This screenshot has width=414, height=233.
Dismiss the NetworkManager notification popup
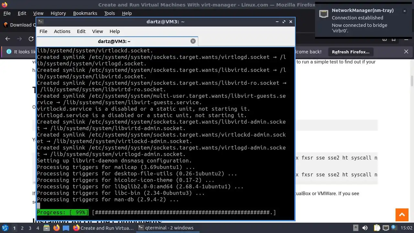point(404,11)
